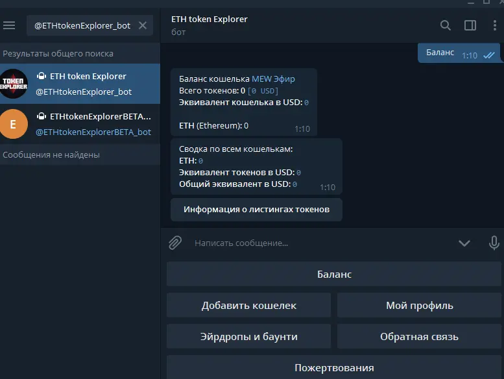Click Обратная связь button

point(419,336)
